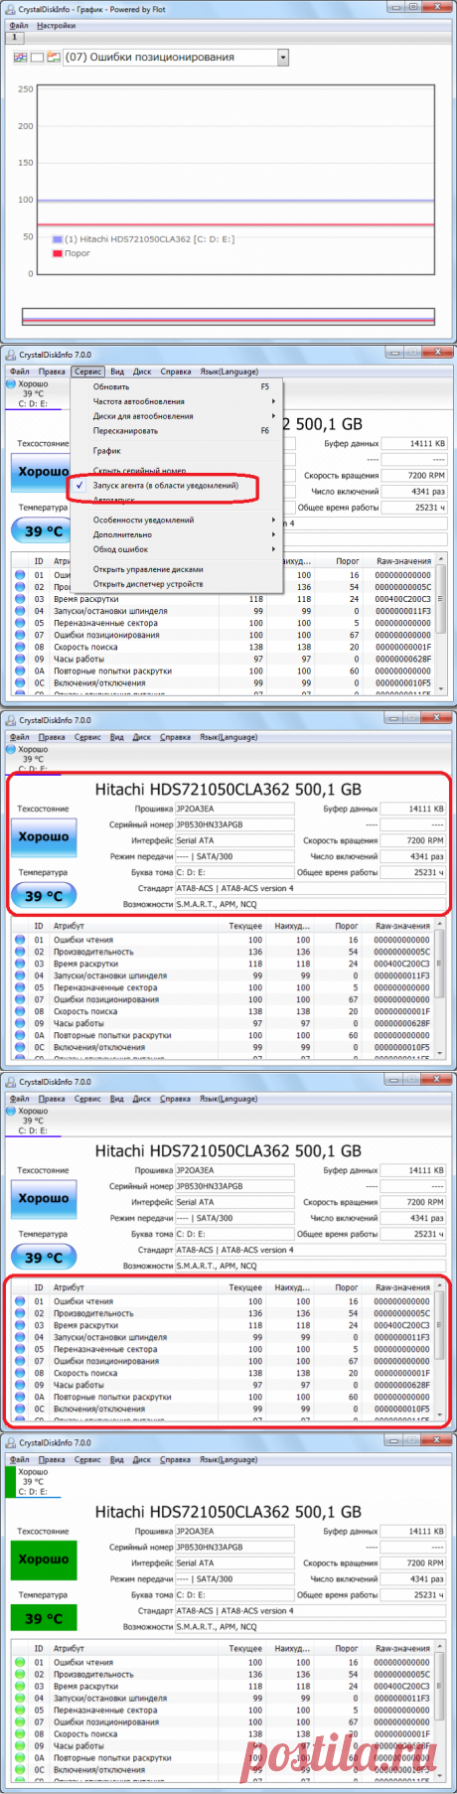Click green status icon for attribute 01, fifth window

[x=21, y=1662]
